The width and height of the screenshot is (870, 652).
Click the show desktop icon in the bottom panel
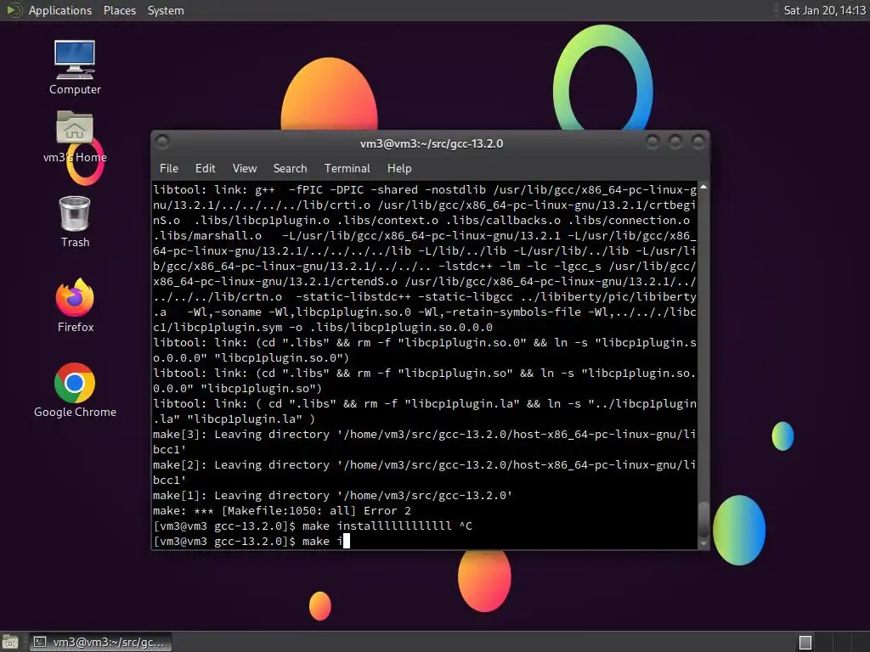tap(10, 642)
